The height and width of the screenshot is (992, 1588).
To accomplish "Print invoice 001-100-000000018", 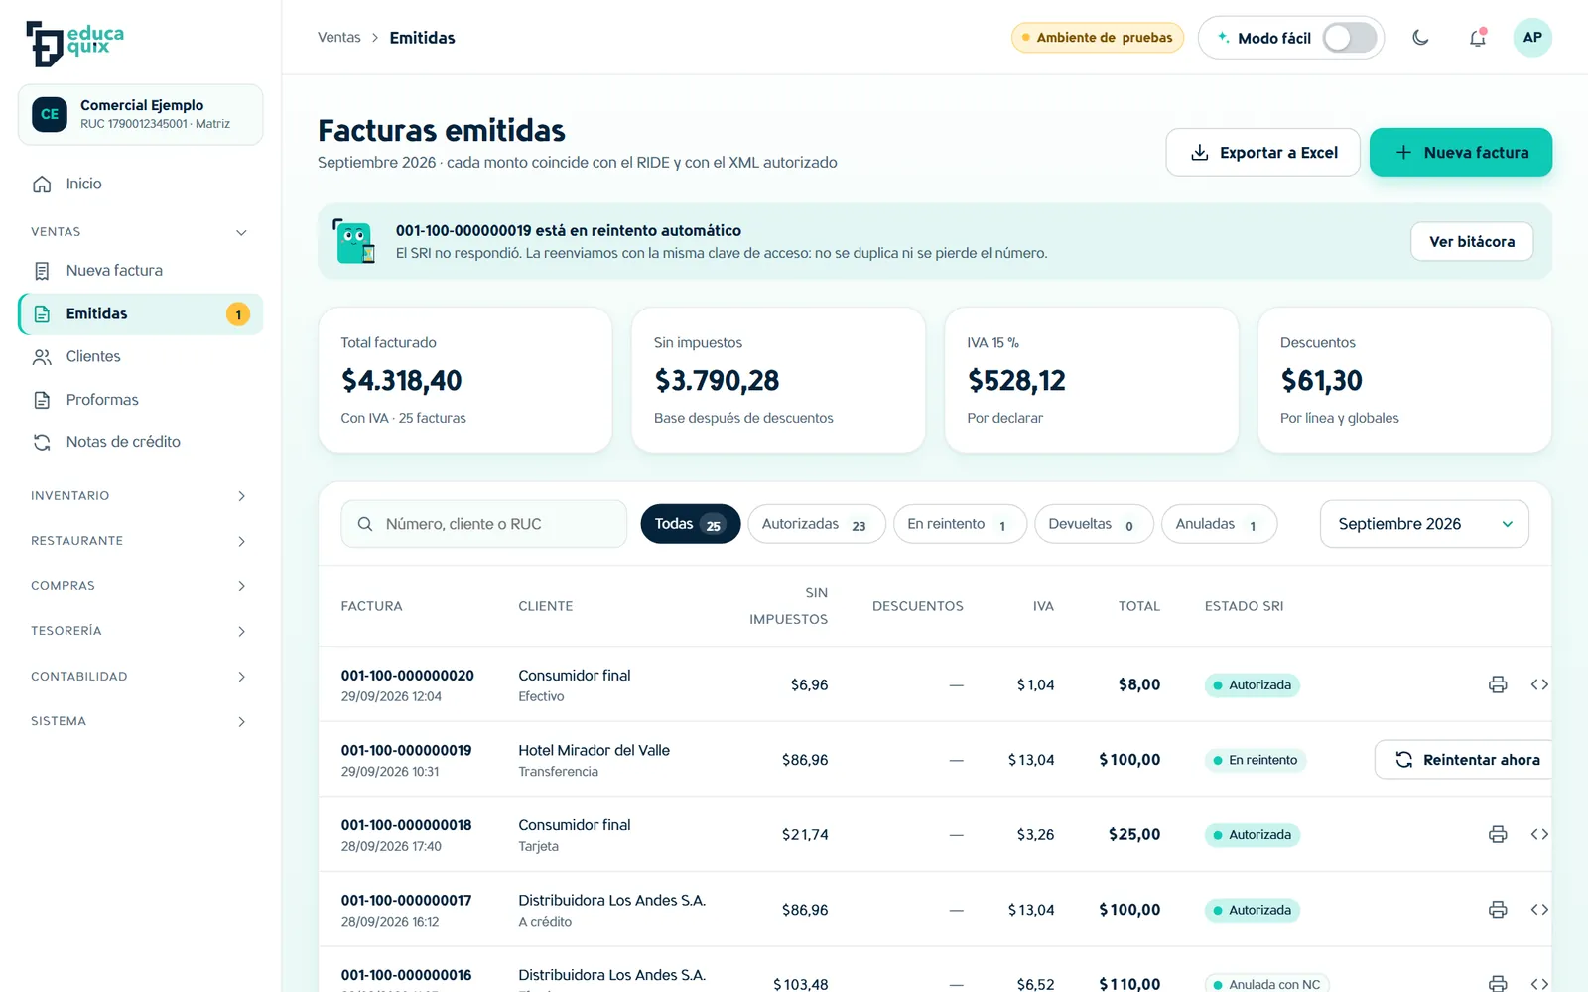I will (x=1498, y=834).
